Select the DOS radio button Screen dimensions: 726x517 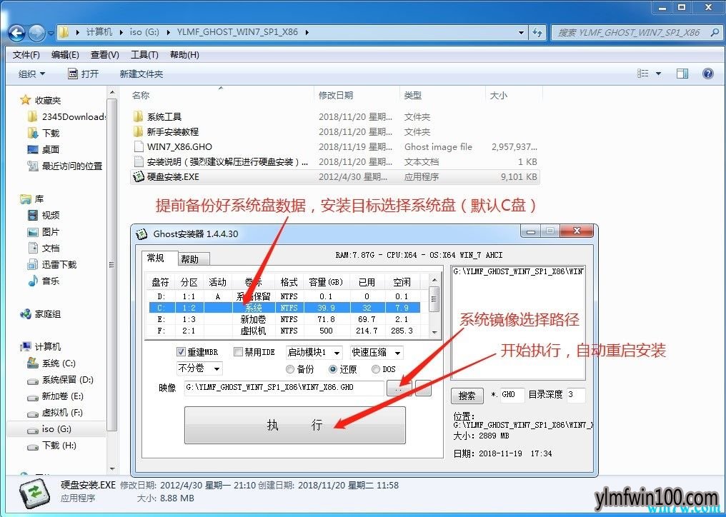pos(375,369)
